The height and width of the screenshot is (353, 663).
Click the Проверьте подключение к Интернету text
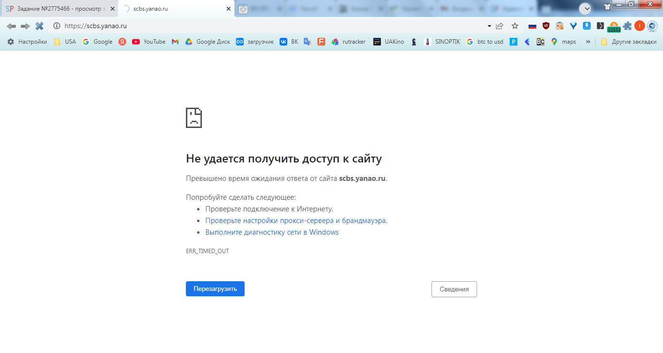click(269, 209)
